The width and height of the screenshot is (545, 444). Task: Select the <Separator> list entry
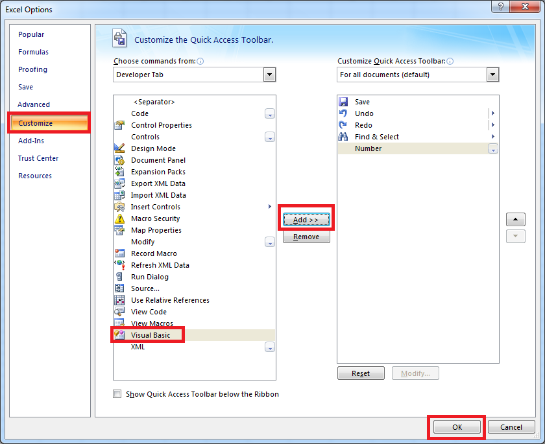pos(154,102)
